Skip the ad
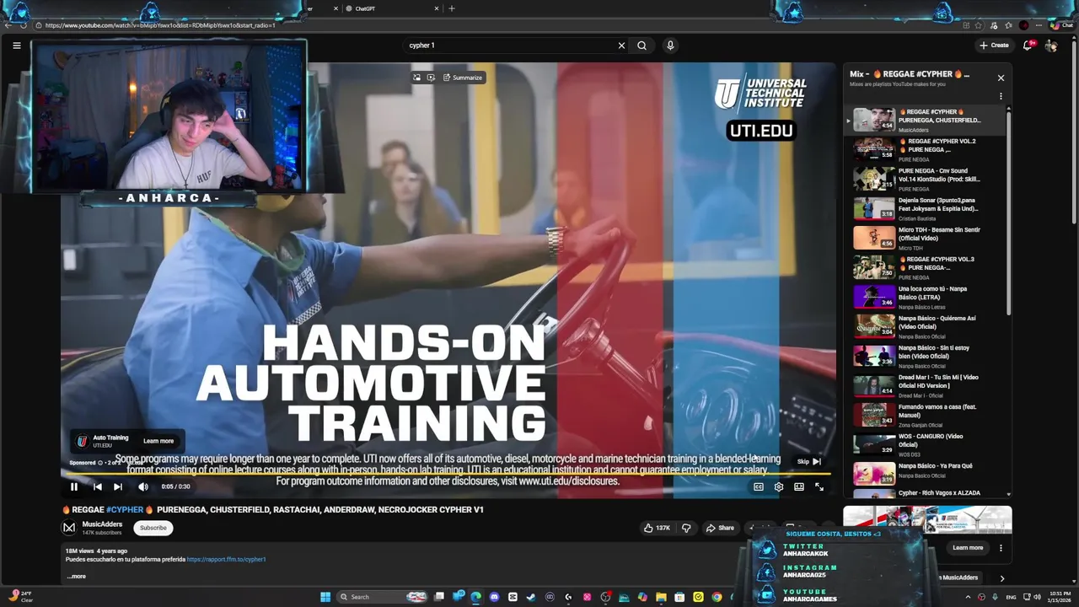 [809, 461]
